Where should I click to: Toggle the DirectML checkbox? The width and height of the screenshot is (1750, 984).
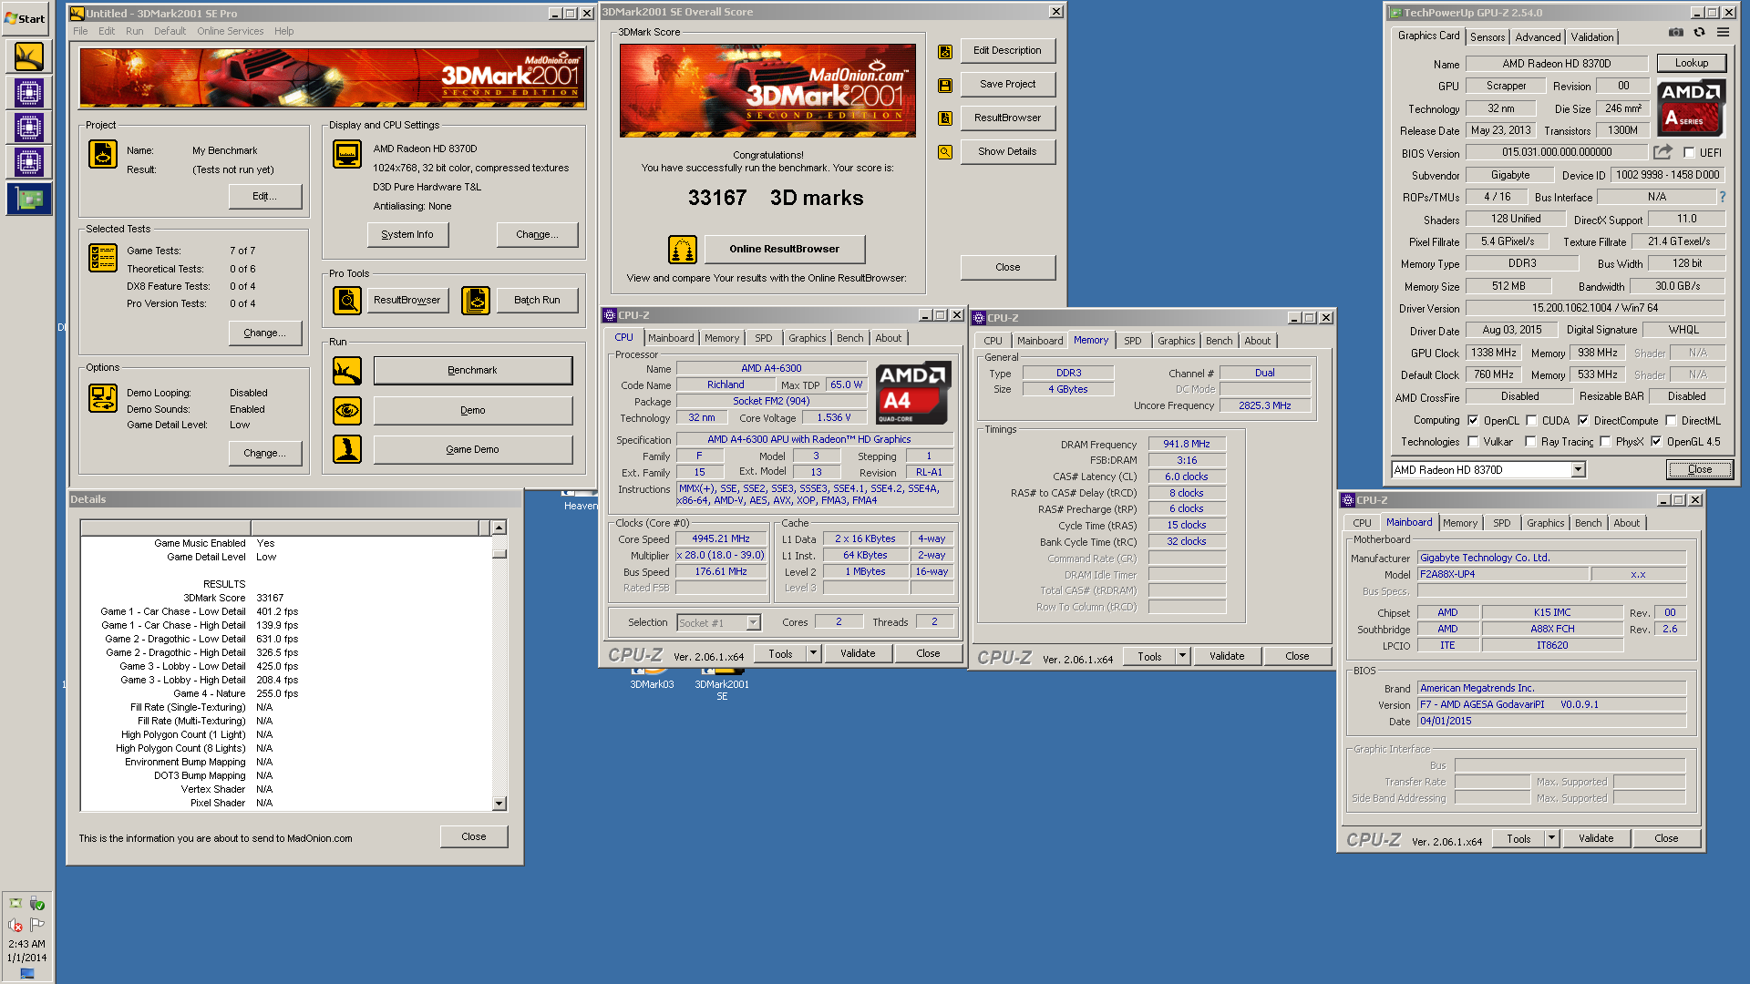(x=1671, y=421)
